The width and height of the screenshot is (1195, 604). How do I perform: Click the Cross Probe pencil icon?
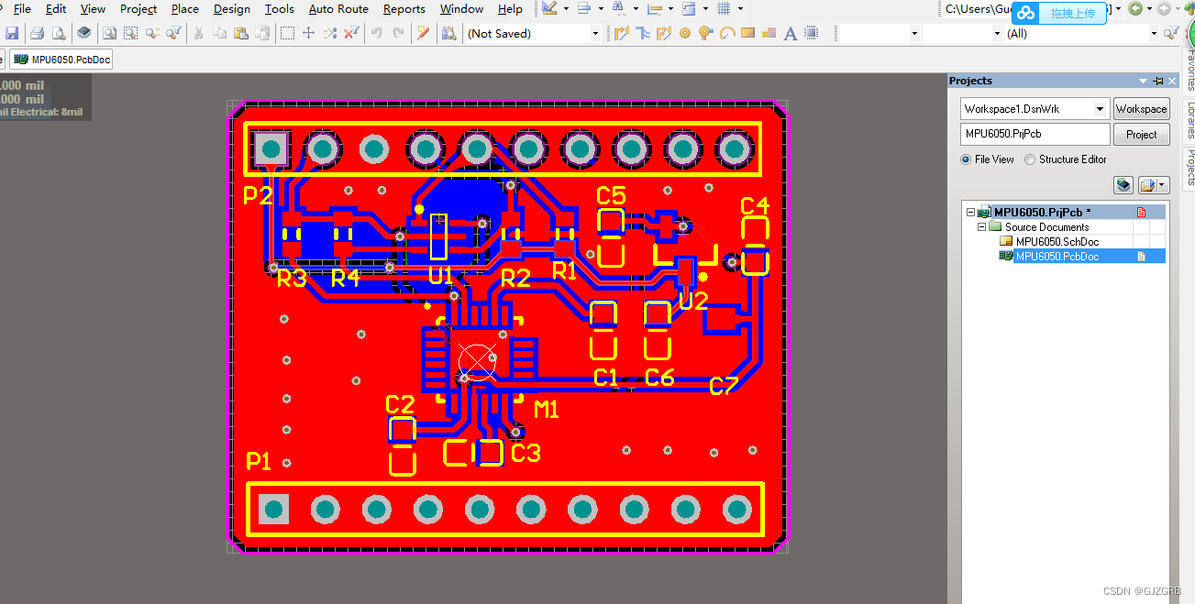[x=423, y=33]
